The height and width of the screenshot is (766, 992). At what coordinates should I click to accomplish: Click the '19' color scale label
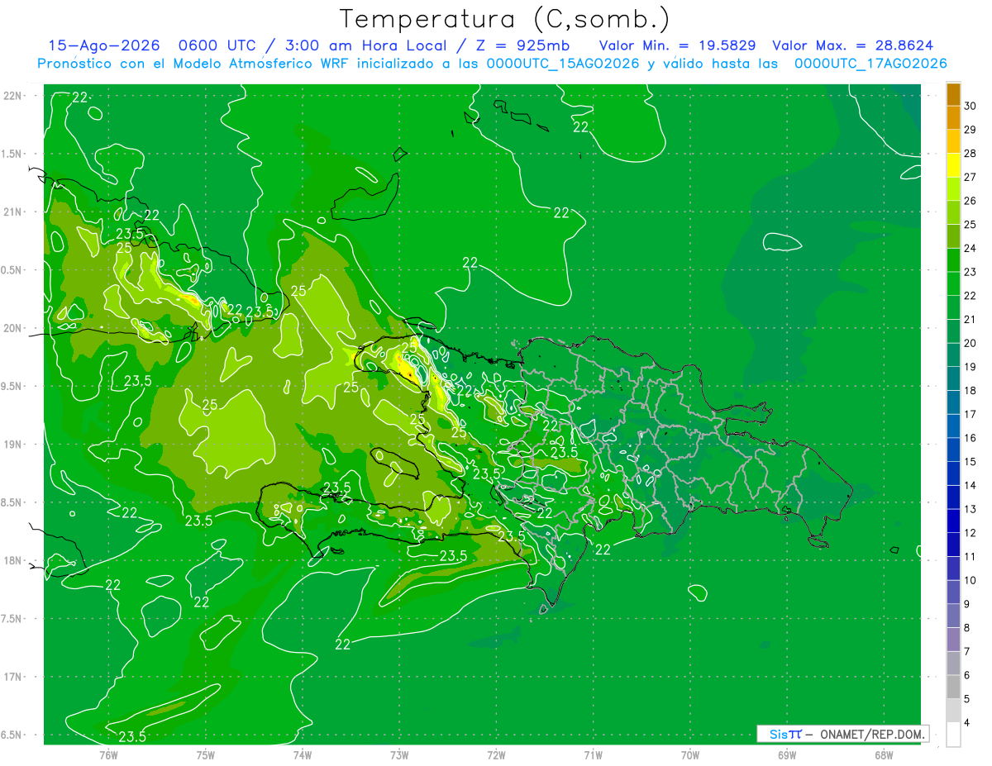point(970,367)
